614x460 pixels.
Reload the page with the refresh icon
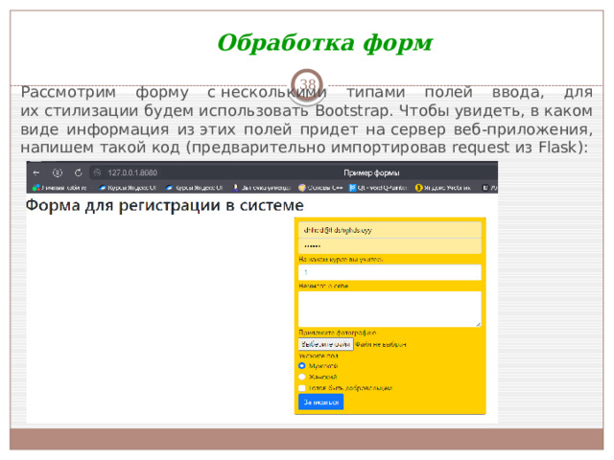click(x=79, y=172)
